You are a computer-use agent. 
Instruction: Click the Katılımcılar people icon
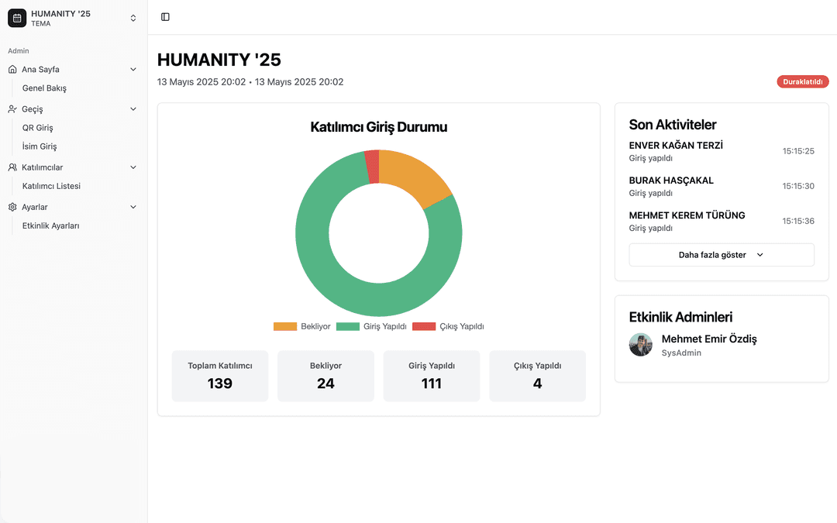[x=12, y=167]
